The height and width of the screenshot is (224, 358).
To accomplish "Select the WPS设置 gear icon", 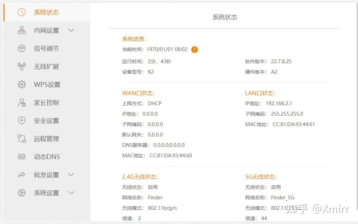I will [x=22, y=84].
